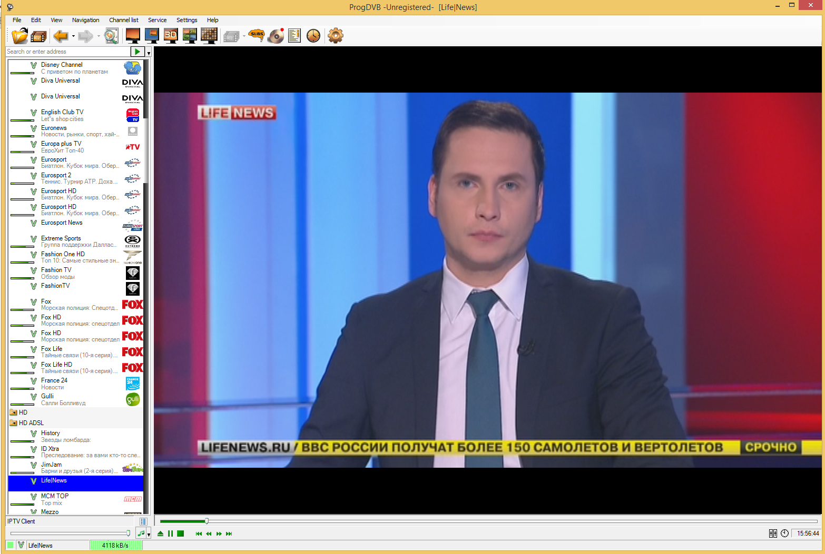The image size is (825, 554).
Task: Open the multi-channel grid mosaic icon
Action: [209, 36]
